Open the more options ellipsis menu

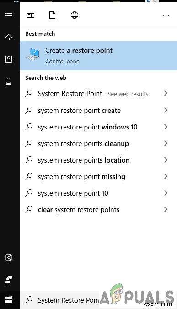click(166, 15)
